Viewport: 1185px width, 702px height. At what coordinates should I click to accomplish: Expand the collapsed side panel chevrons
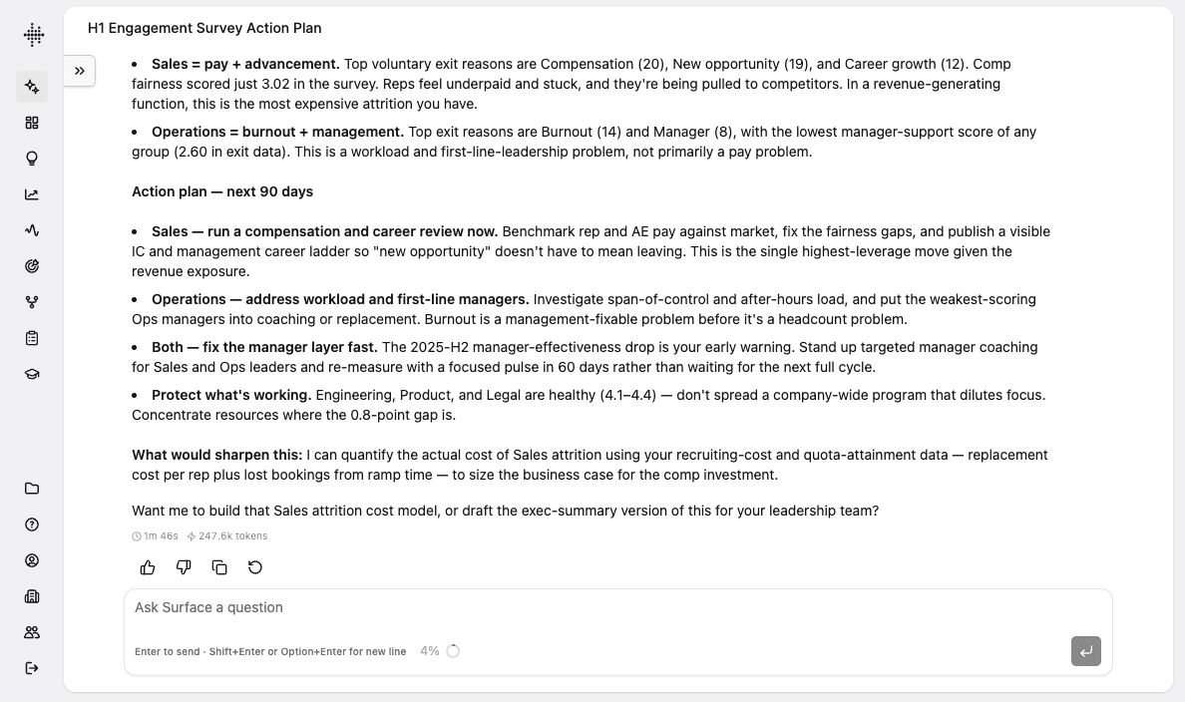pos(80,71)
